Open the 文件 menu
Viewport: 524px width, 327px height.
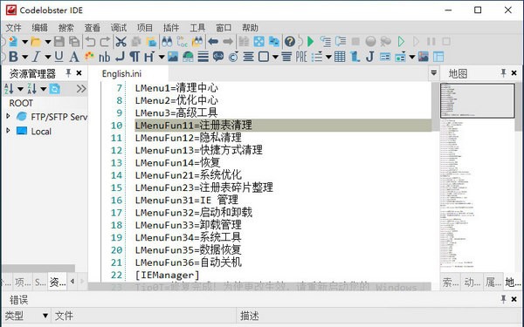click(13, 28)
